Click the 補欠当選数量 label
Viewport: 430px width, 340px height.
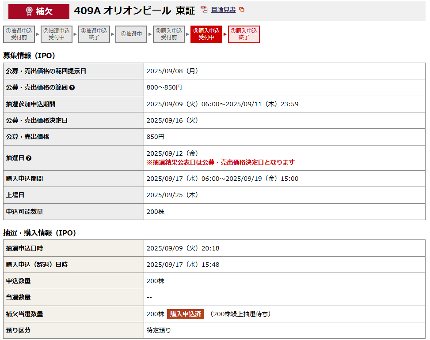click(x=24, y=314)
